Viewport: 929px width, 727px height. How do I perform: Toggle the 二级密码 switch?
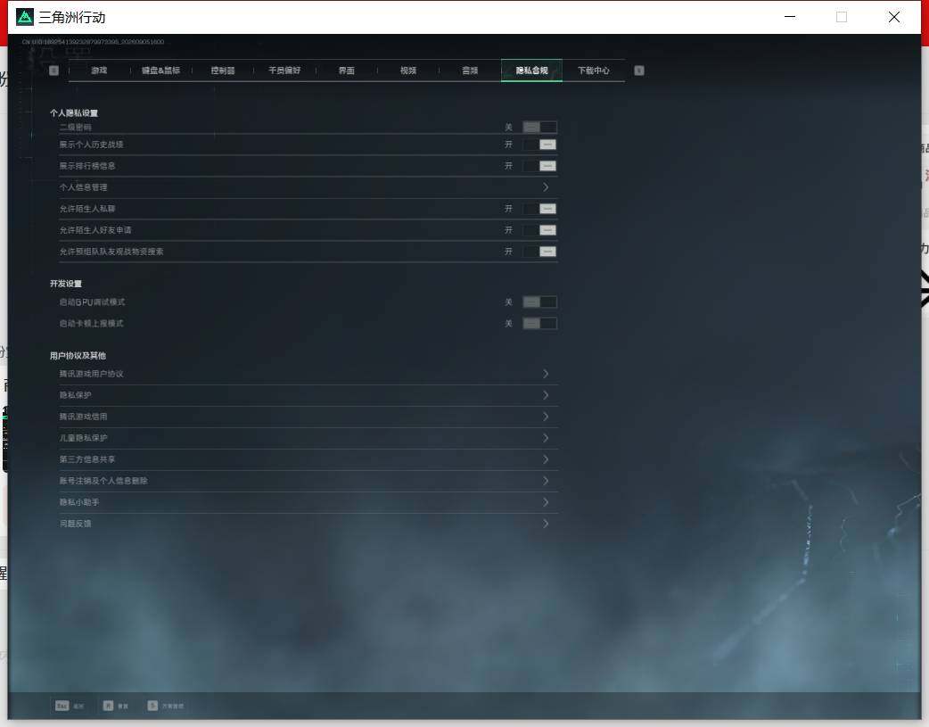point(539,127)
